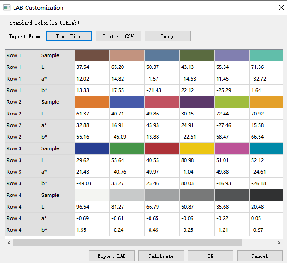Click the Imatest CSV import button

coord(118,36)
